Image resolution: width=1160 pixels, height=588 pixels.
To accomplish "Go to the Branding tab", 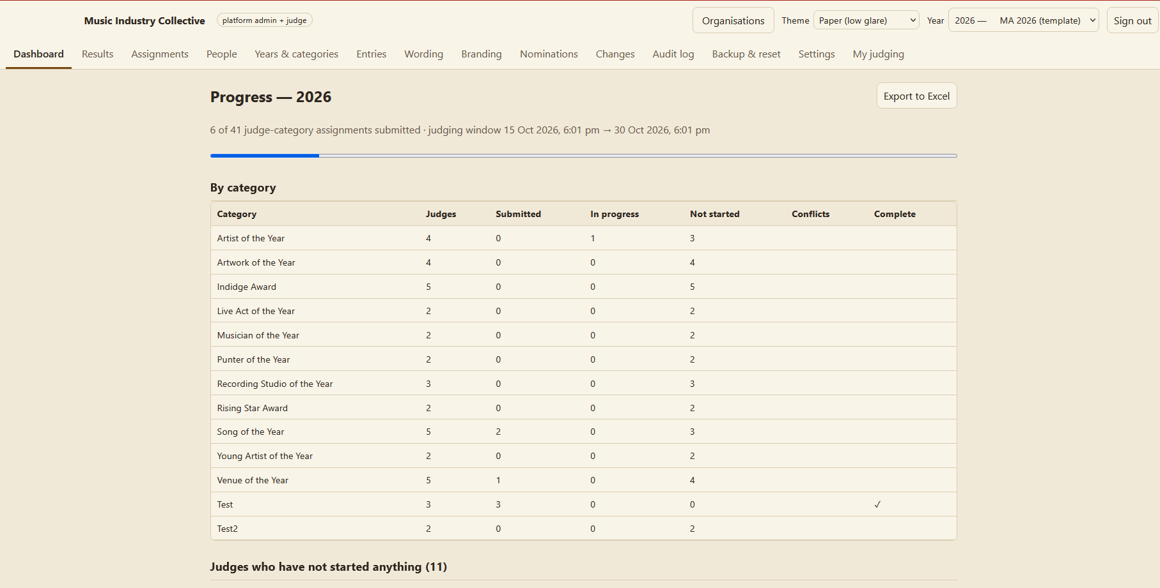I will tap(482, 54).
